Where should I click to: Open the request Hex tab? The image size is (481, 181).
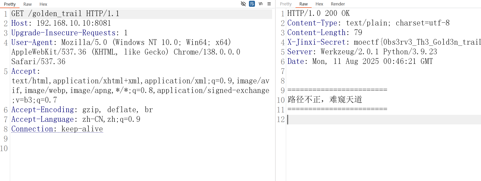click(43, 4)
